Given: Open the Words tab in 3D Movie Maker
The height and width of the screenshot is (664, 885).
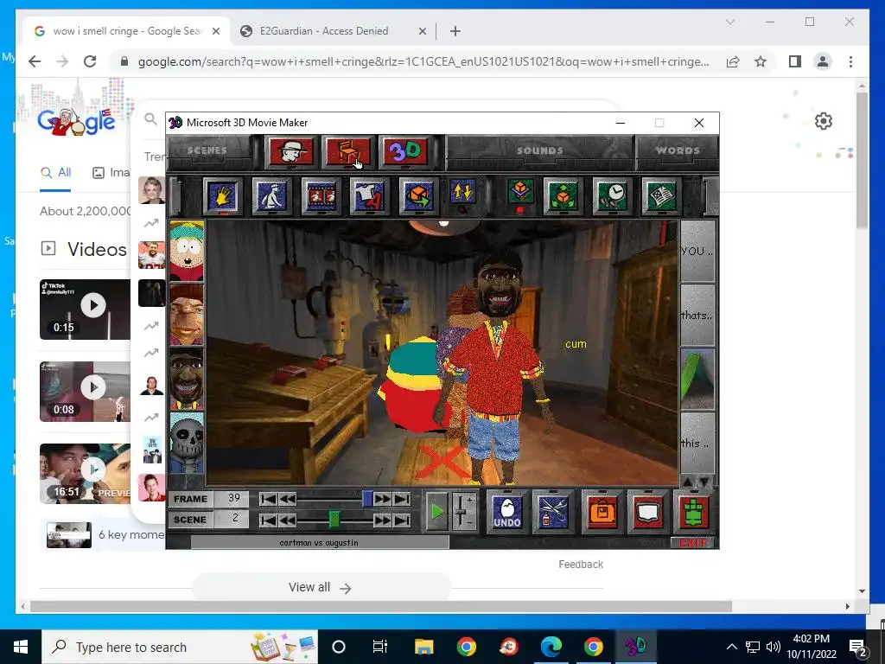Looking at the screenshot, I should point(678,150).
